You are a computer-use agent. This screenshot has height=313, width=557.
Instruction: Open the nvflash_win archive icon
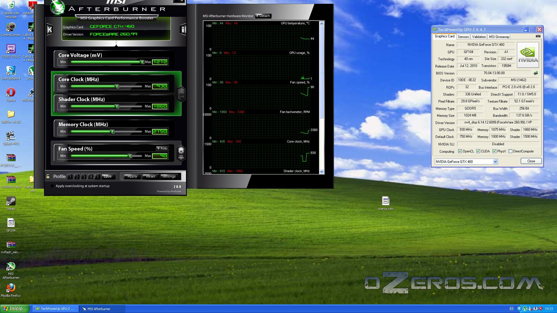(11, 247)
